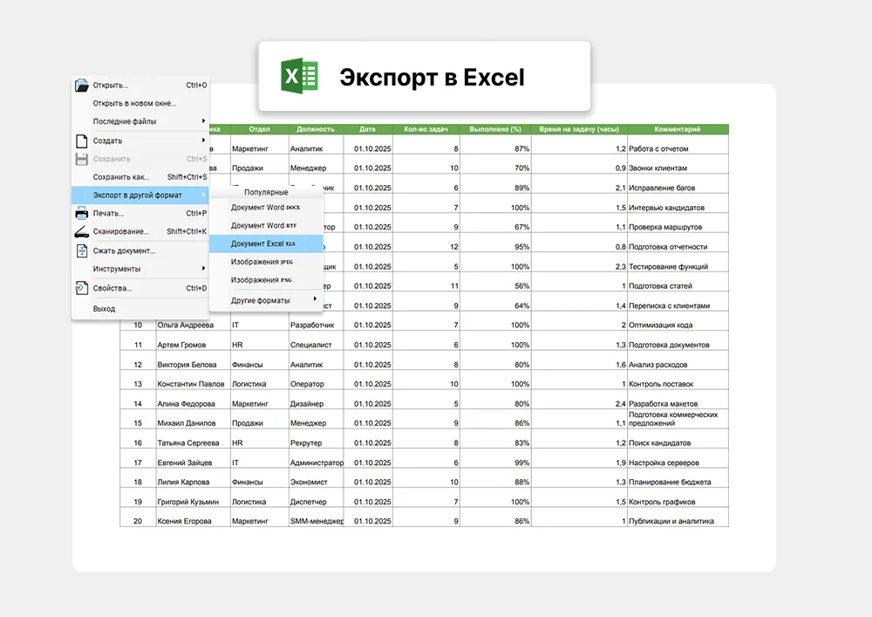This screenshot has height=617, width=872.
Task: Choose Документ Word DOCX export option
Action: (265, 208)
